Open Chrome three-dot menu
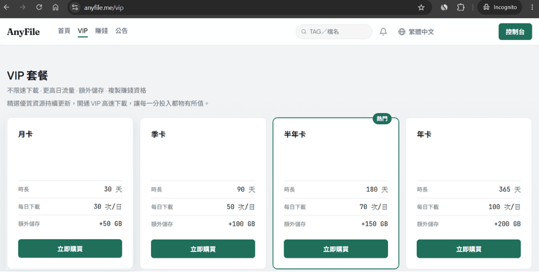 (532, 7)
